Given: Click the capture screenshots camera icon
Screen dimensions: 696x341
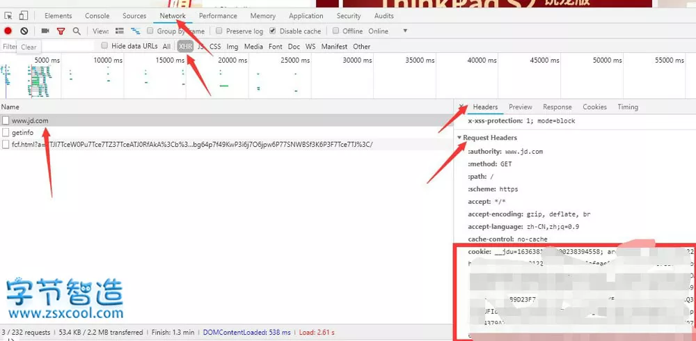Looking at the screenshot, I should tap(45, 31).
